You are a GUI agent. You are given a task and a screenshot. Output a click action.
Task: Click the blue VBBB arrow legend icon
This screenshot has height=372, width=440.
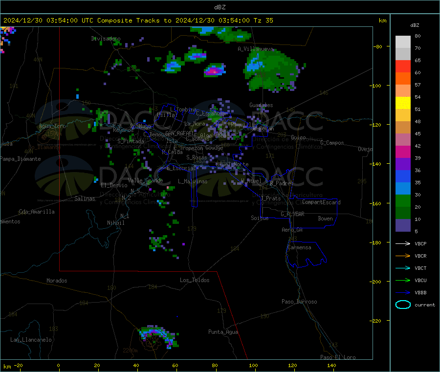[403, 292]
